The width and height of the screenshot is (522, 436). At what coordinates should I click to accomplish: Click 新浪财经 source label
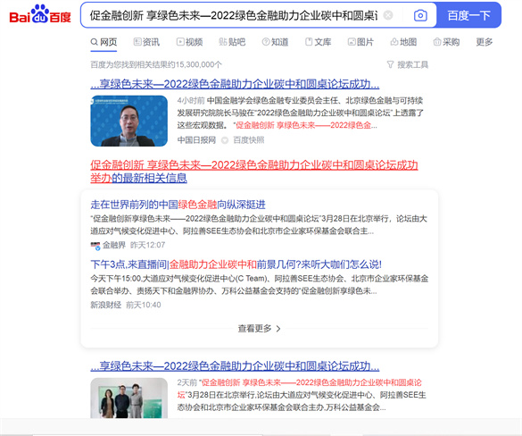click(106, 305)
